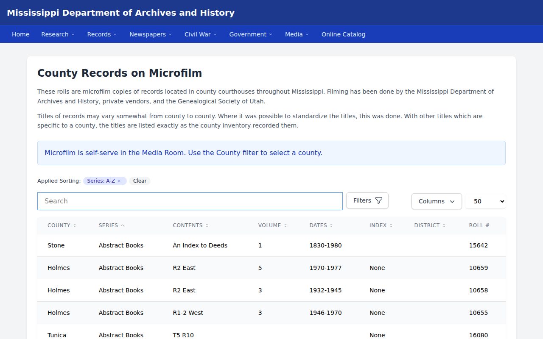Open the Online Catalog link
The height and width of the screenshot is (339, 543).
coord(343,34)
